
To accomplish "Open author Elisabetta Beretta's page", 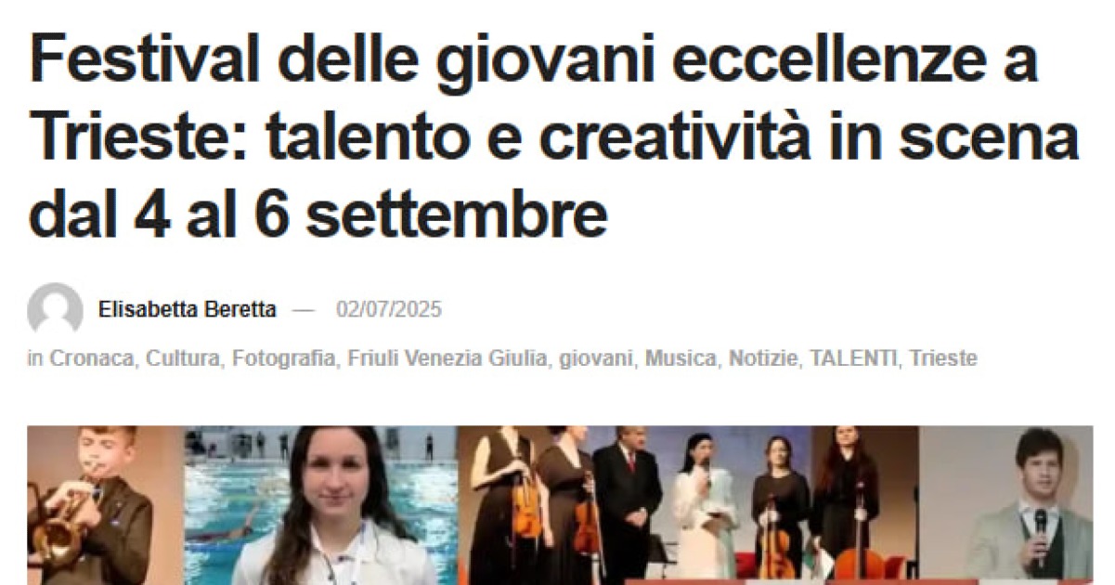I will (187, 309).
